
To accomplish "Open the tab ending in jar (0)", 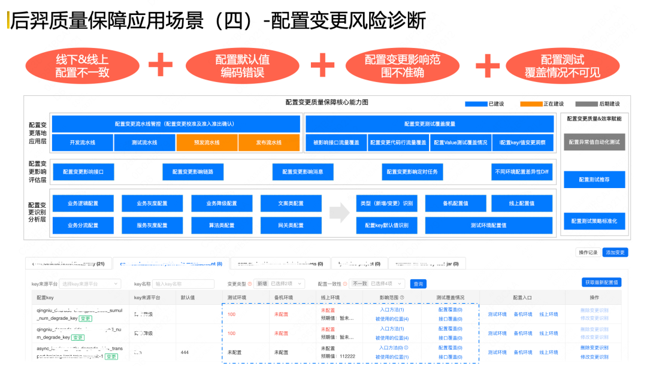I will pyautogui.click(x=427, y=264).
